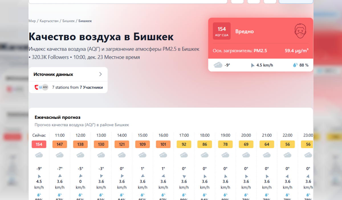Click the cloud icon under 14:00 forecast

tap(122, 155)
